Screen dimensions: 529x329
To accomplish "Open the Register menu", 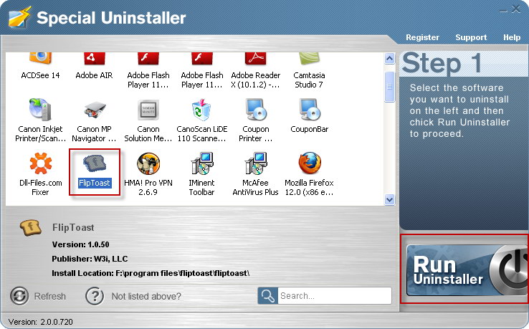I will pos(422,37).
